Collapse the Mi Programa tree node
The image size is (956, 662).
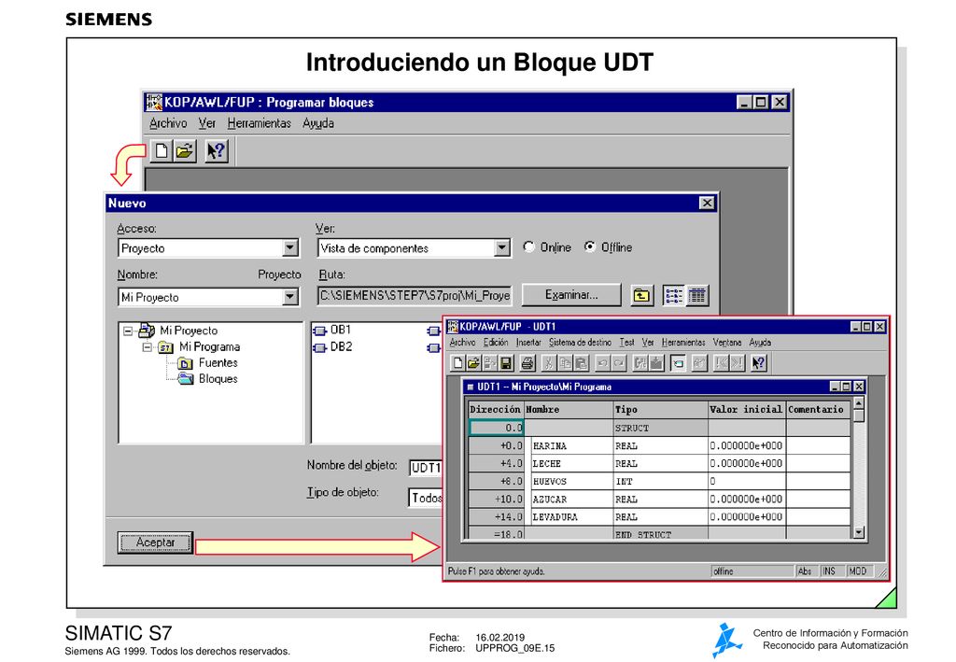[x=147, y=347]
